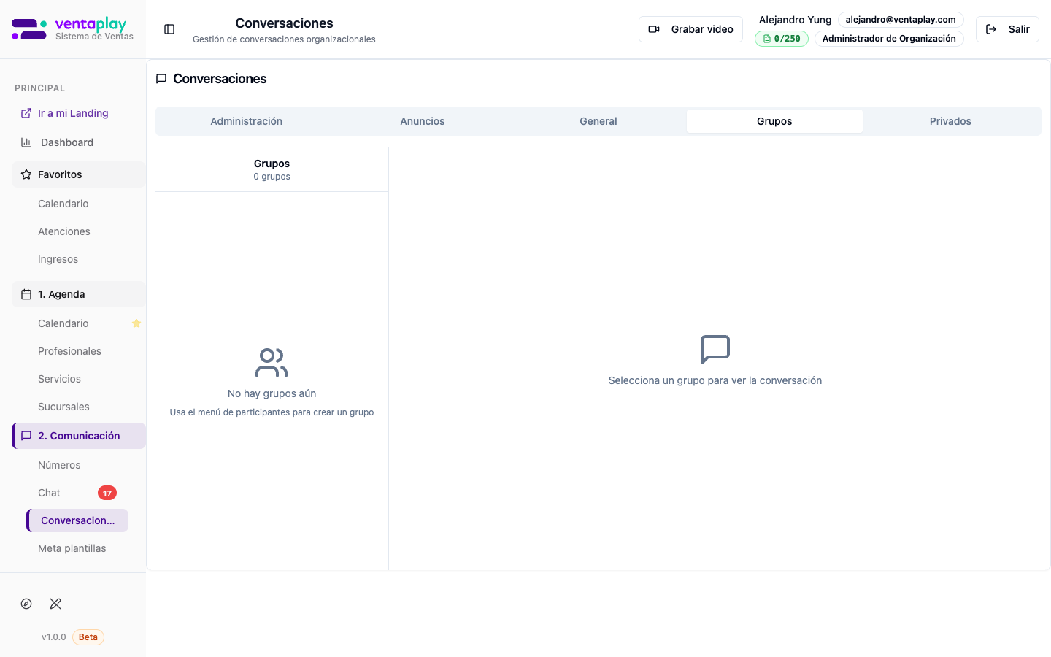Viewport: 1051px width, 657px height.
Task: Click the red 17 badge on Chat
Action: pos(107,493)
